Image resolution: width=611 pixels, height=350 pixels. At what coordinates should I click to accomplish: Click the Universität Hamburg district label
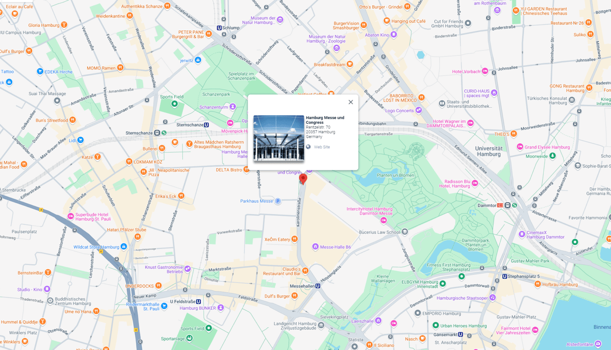pos(489,151)
